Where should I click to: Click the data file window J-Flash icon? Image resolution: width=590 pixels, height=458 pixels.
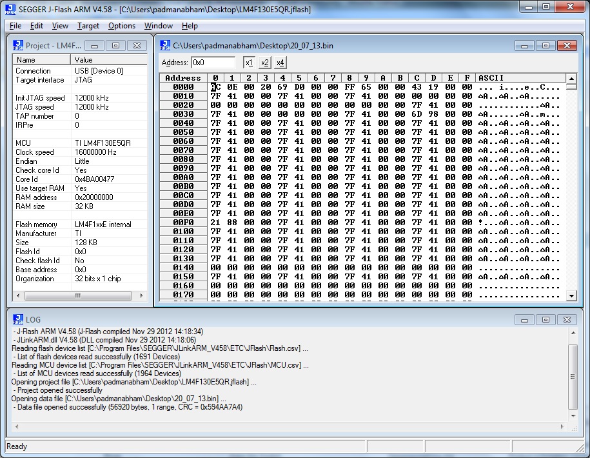[165, 46]
